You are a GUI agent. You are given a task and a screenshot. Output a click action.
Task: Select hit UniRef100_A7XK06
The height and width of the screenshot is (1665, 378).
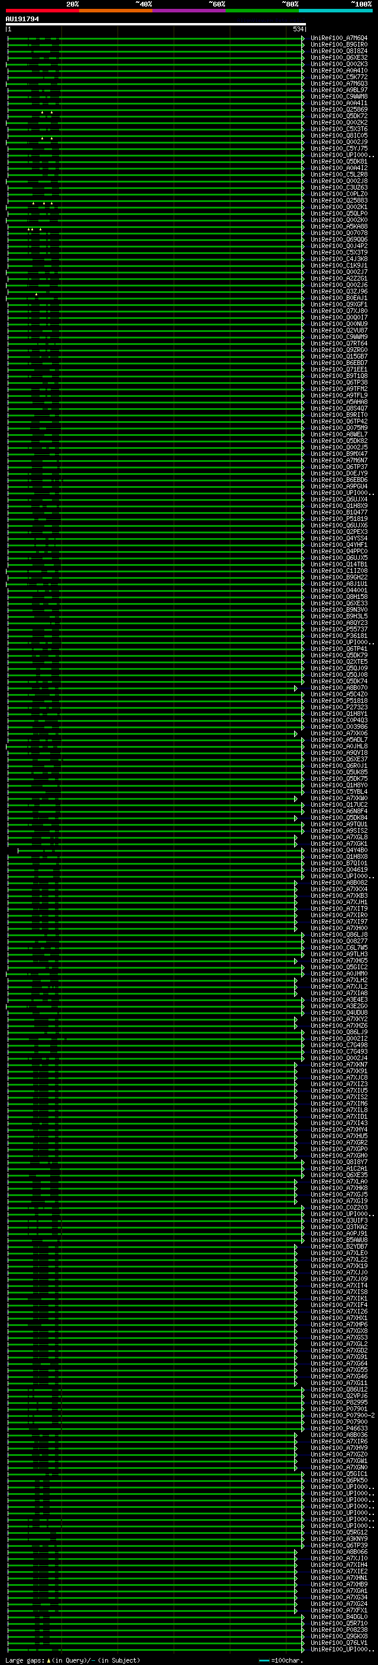point(338,734)
